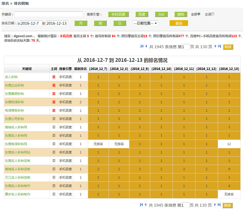243x209 pixels.
Task: Click bottom first page arrow icon
Action: click(141, 205)
